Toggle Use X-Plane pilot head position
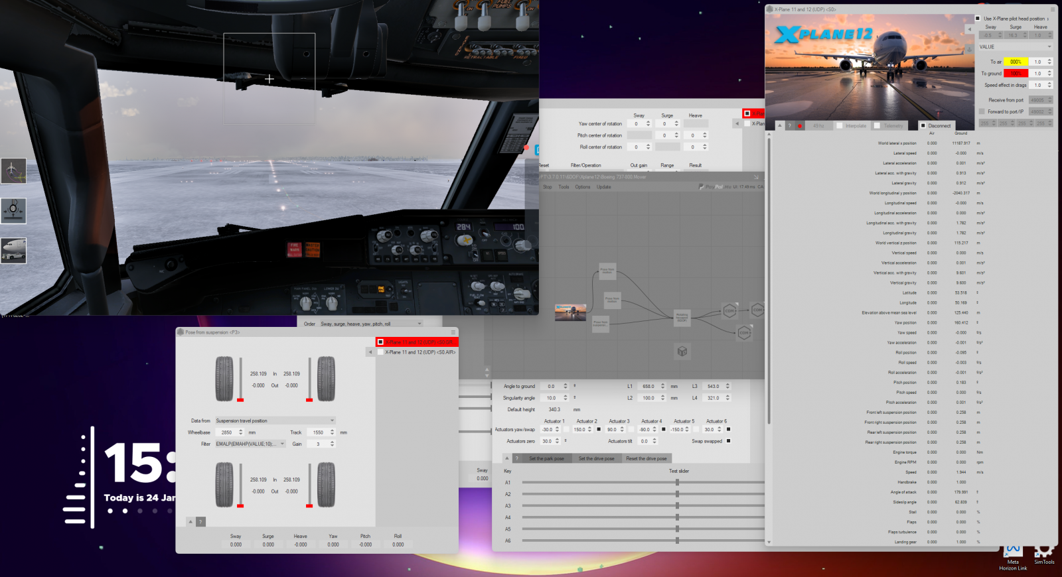 978,19
